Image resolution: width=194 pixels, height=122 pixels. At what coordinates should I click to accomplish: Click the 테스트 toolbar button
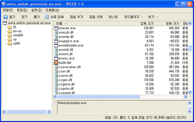pos(113,17)
